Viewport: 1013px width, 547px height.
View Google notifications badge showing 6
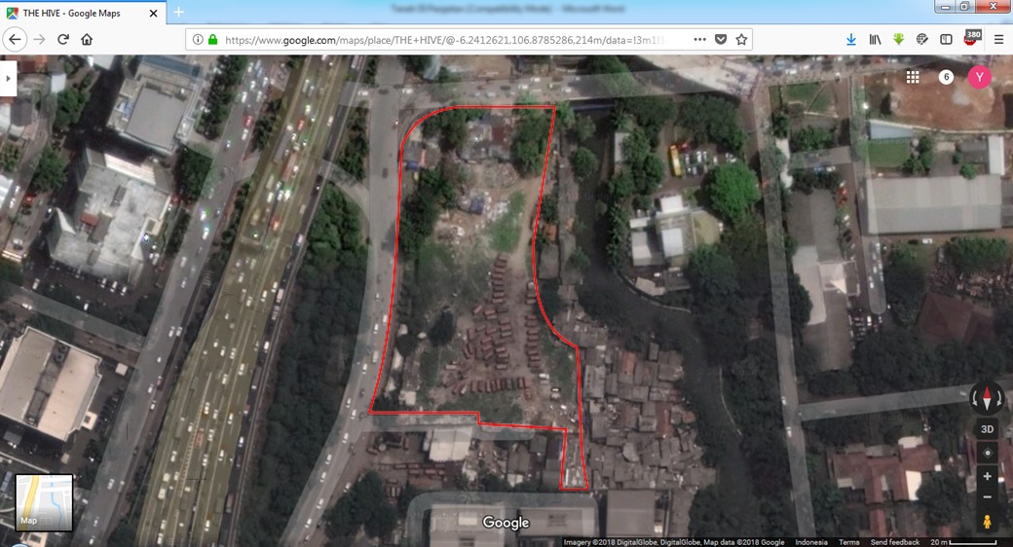click(x=946, y=77)
